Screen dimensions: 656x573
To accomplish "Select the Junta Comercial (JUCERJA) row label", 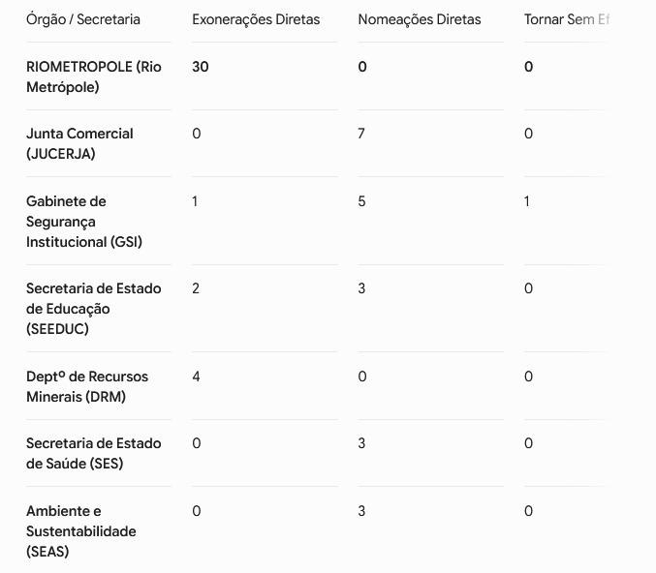I will (x=79, y=144).
